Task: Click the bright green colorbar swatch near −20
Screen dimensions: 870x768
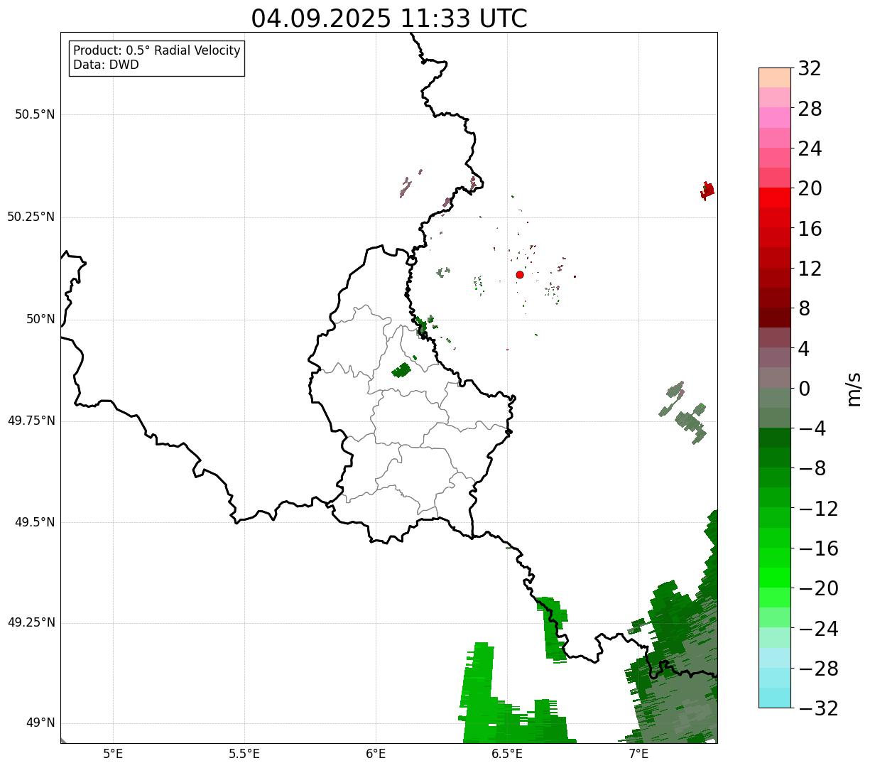Action: (x=774, y=578)
